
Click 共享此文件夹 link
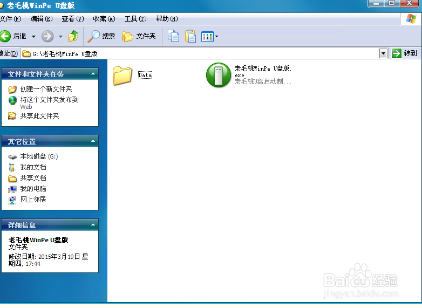[39, 116]
